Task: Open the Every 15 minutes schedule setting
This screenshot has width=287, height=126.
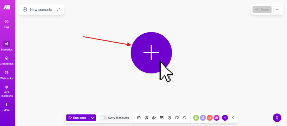Action: click(x=119, y=118)
